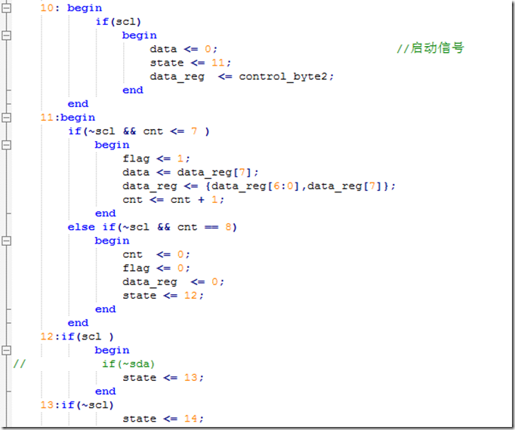Screen dimensions: 515x430
Task: Click the commented-out 'if(~sda)' line
Action: pyautogui.click(x=128, y=364)
